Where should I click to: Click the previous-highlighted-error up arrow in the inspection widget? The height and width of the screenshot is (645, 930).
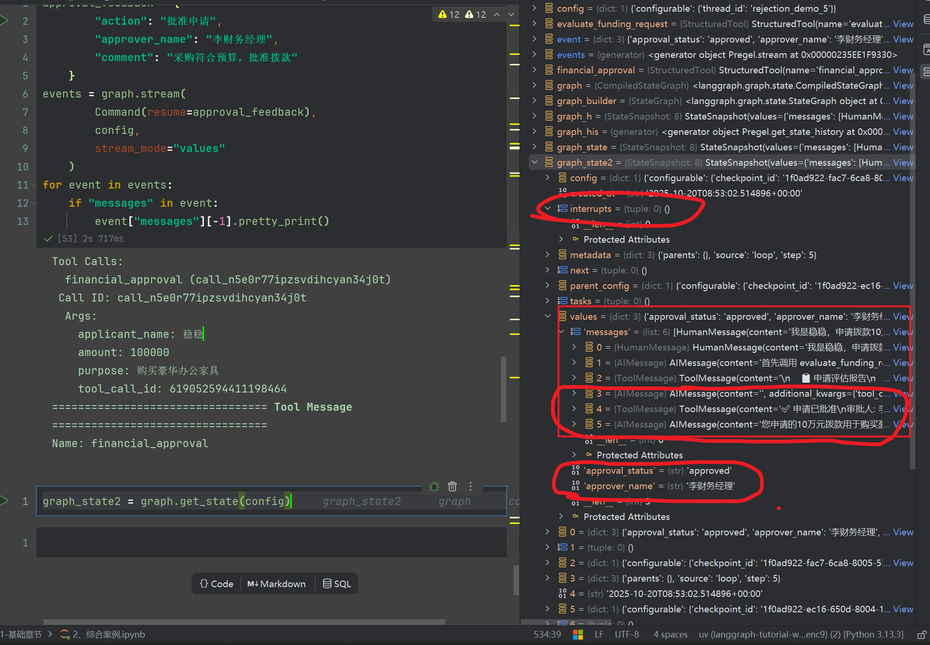point(497,14)
